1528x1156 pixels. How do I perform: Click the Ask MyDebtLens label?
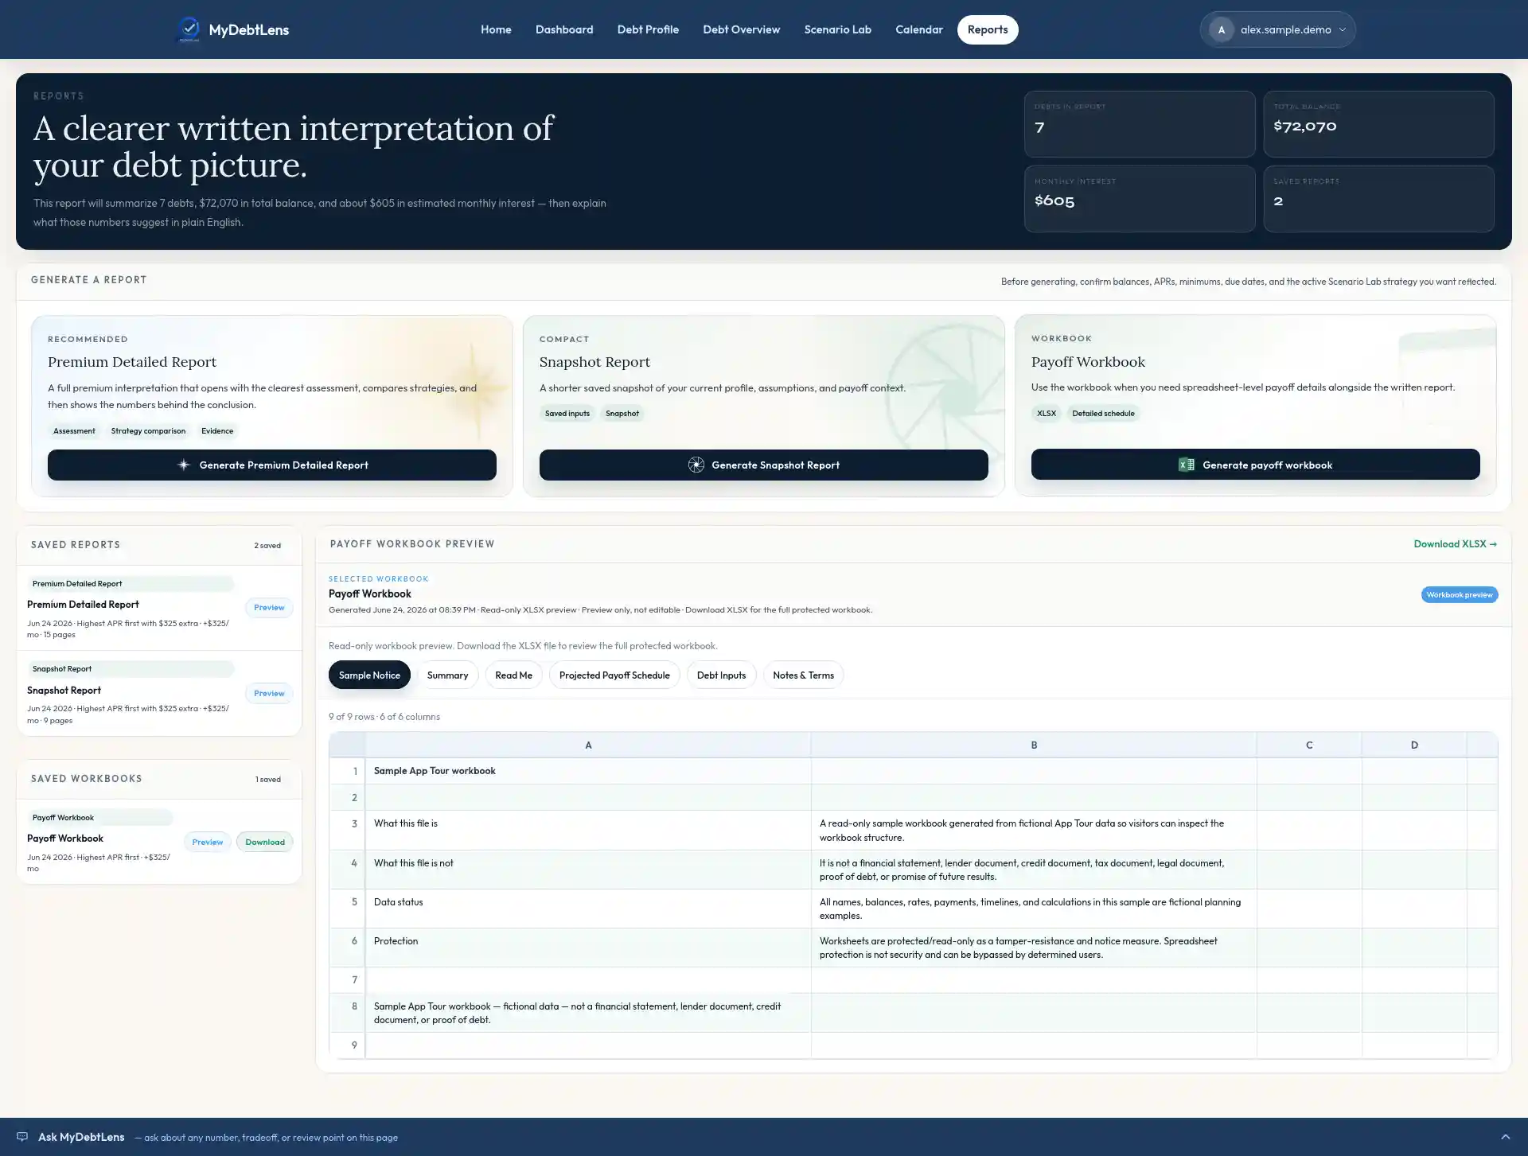pyautogui.click(x=81, y=1137)
